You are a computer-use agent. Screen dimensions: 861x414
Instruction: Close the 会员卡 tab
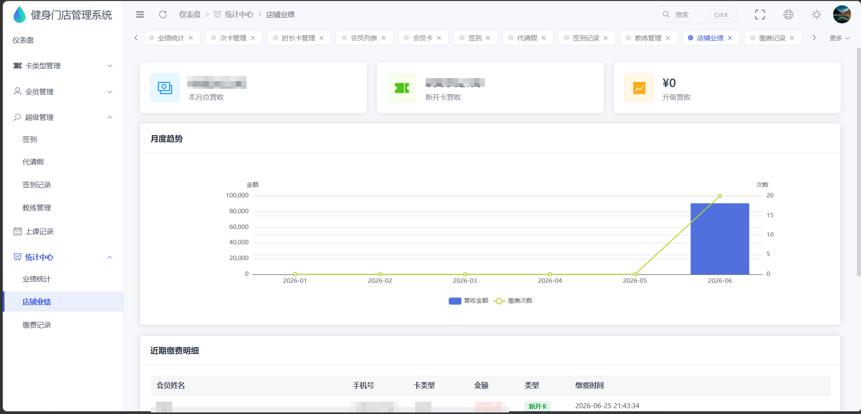[439, 38]
